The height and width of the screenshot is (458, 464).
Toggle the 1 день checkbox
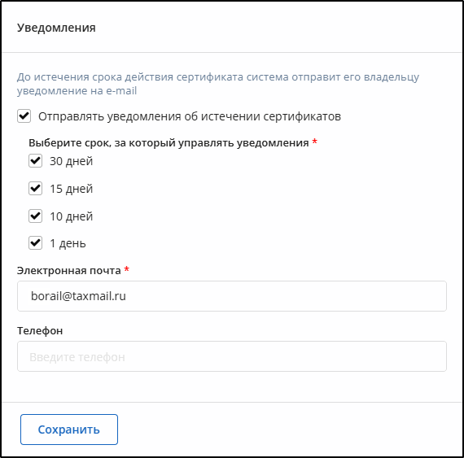point(35,243)
